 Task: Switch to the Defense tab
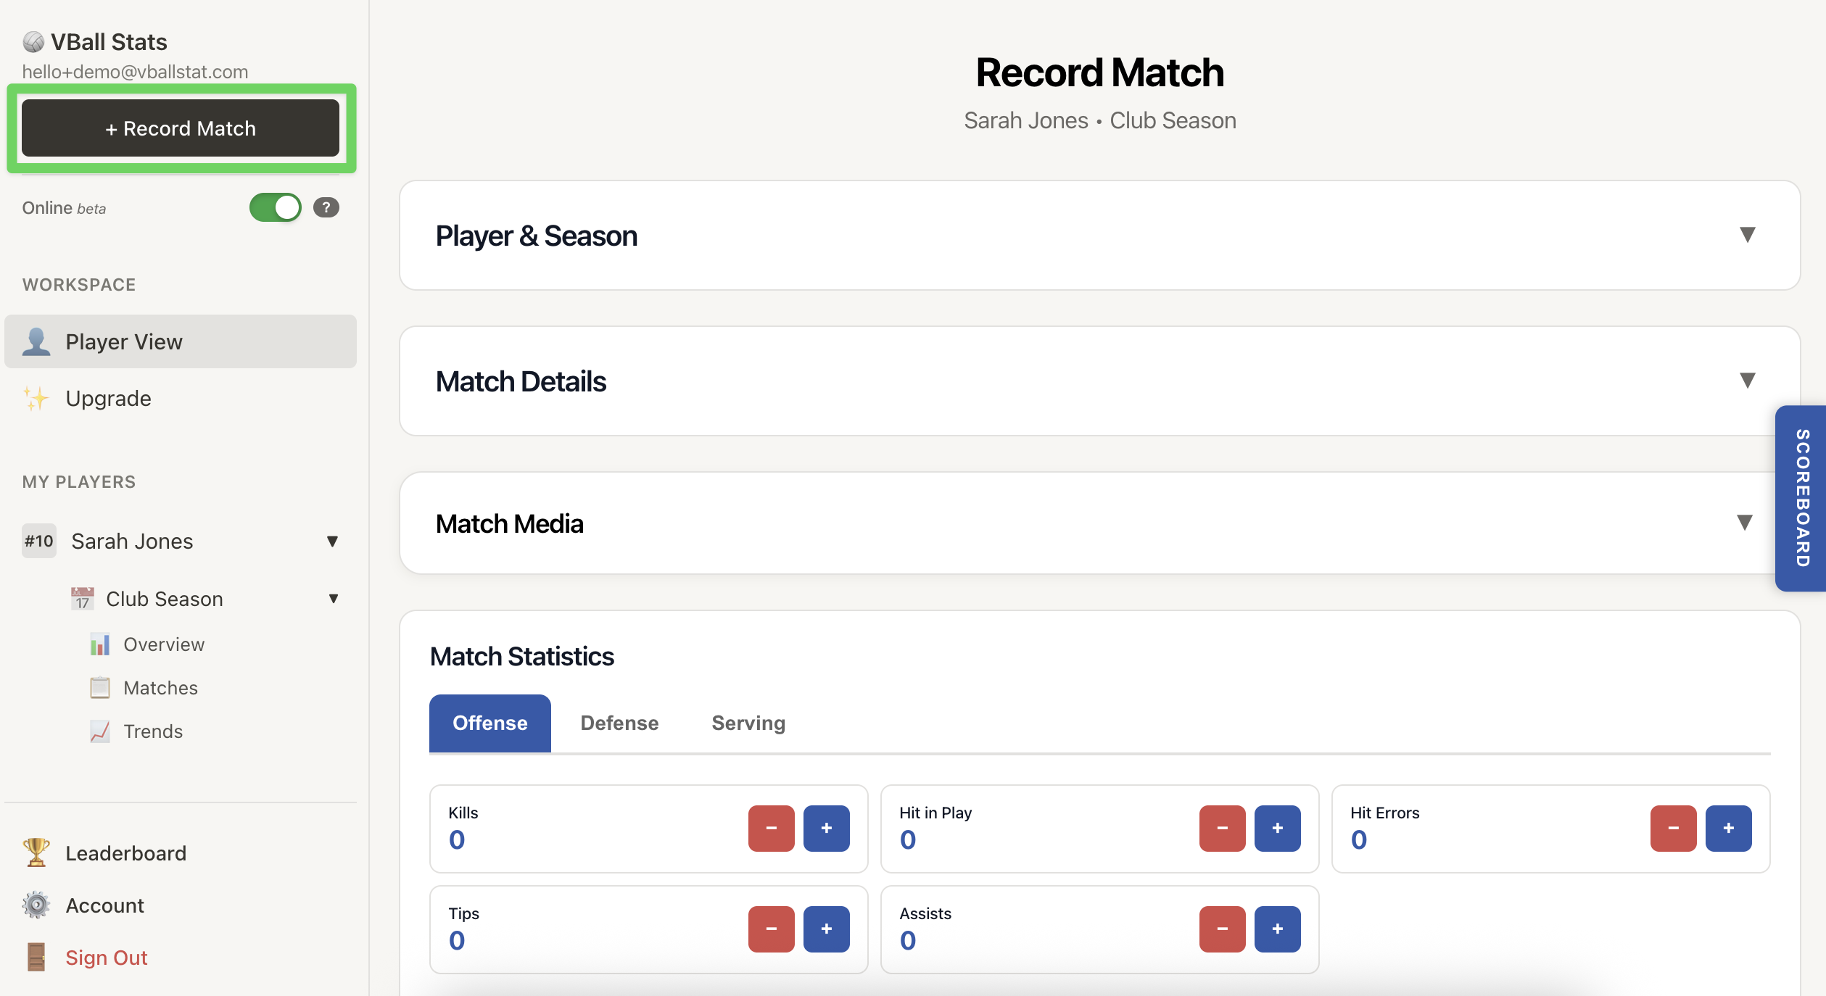click(x=619, y=723)
